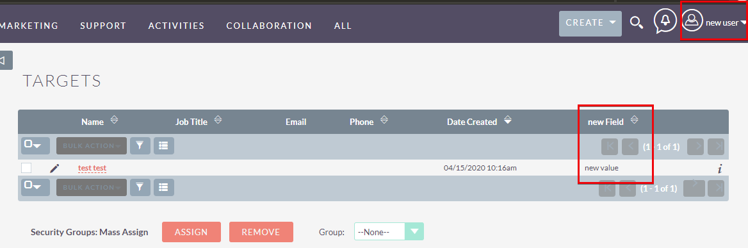Click the Remove security group button
This screenshot has height=248, width=748.
pyautogui.click(x=261, y=232)
